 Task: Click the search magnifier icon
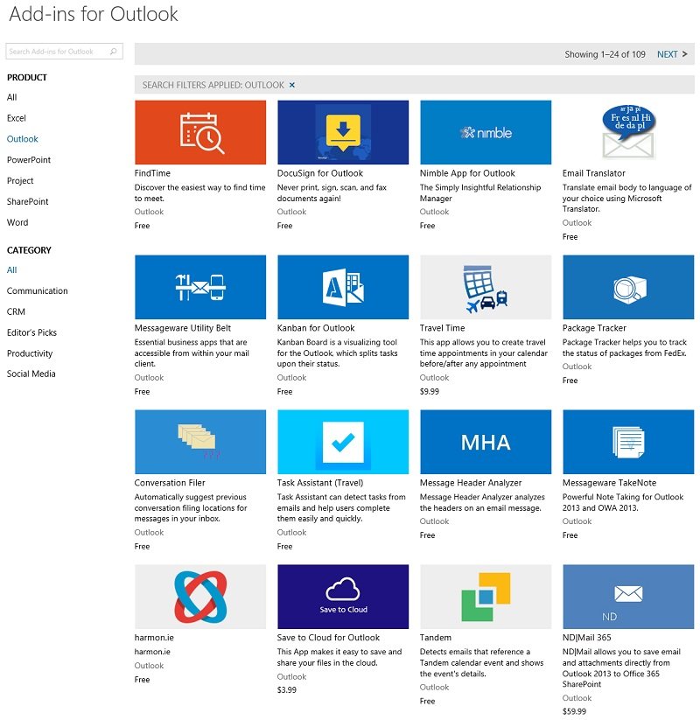coord(114,52)
